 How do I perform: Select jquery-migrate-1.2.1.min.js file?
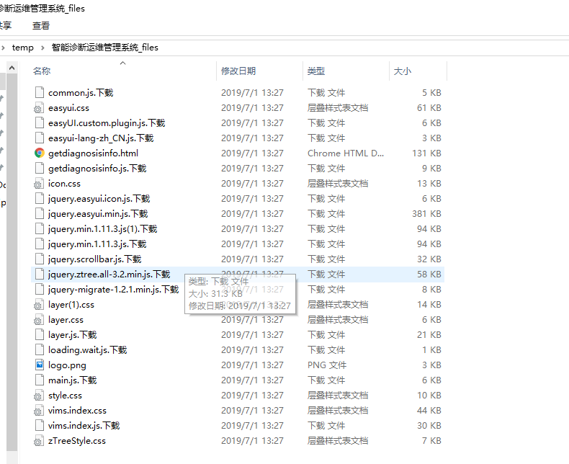tap(113, 289)
